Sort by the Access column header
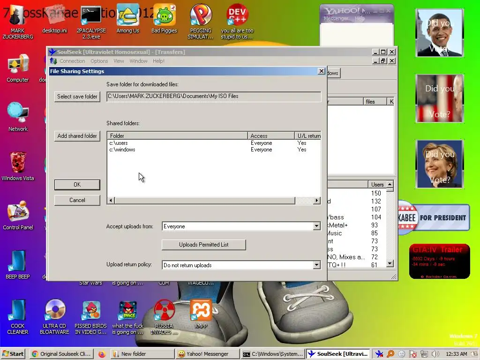480x360 pixels. coord(271,135)
